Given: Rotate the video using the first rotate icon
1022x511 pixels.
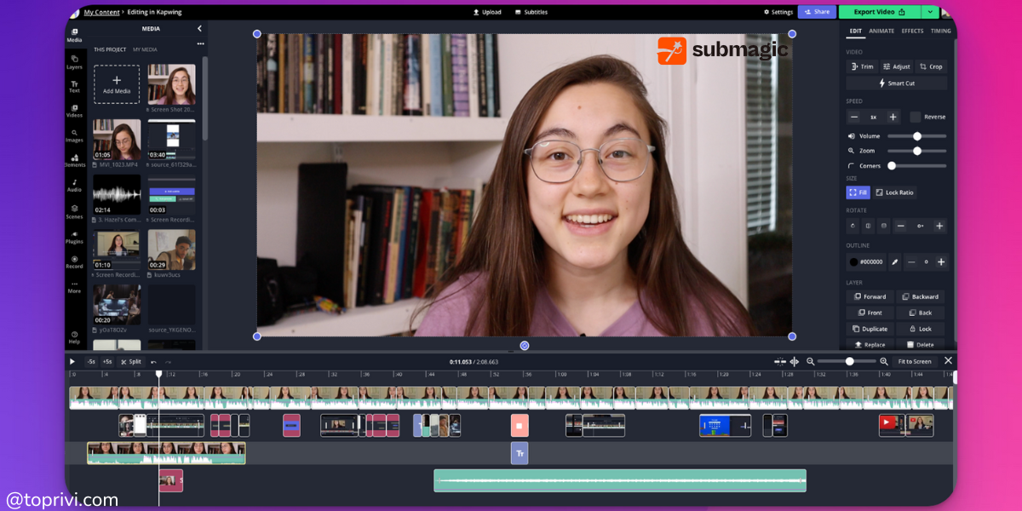Looking at the screenshot, I should click(x=853, y=226).
